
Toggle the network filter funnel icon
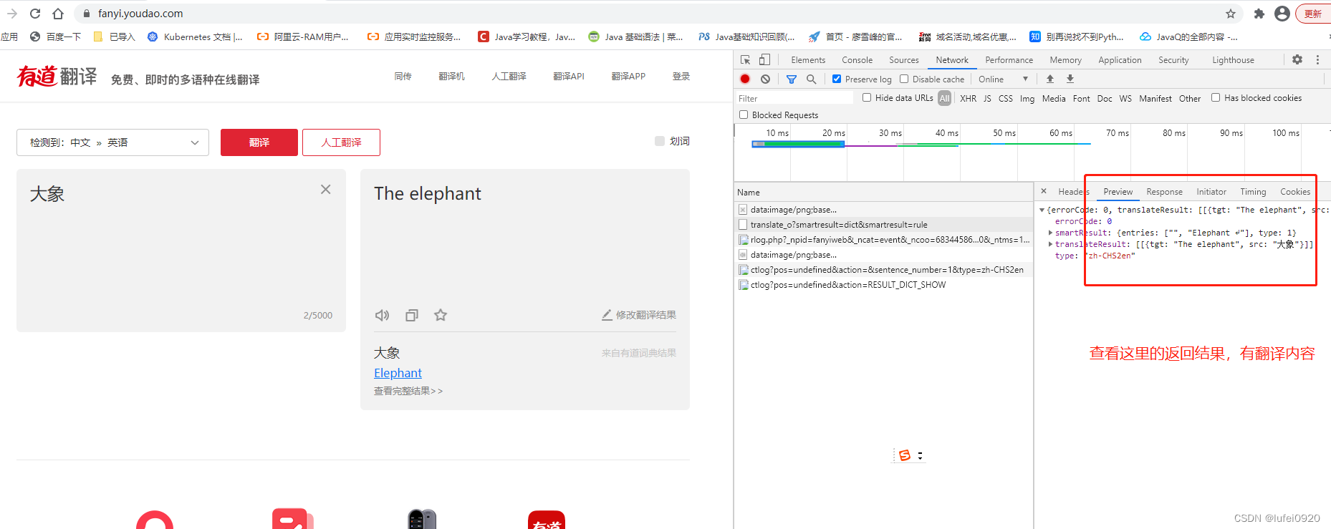[x=792, y=79]
